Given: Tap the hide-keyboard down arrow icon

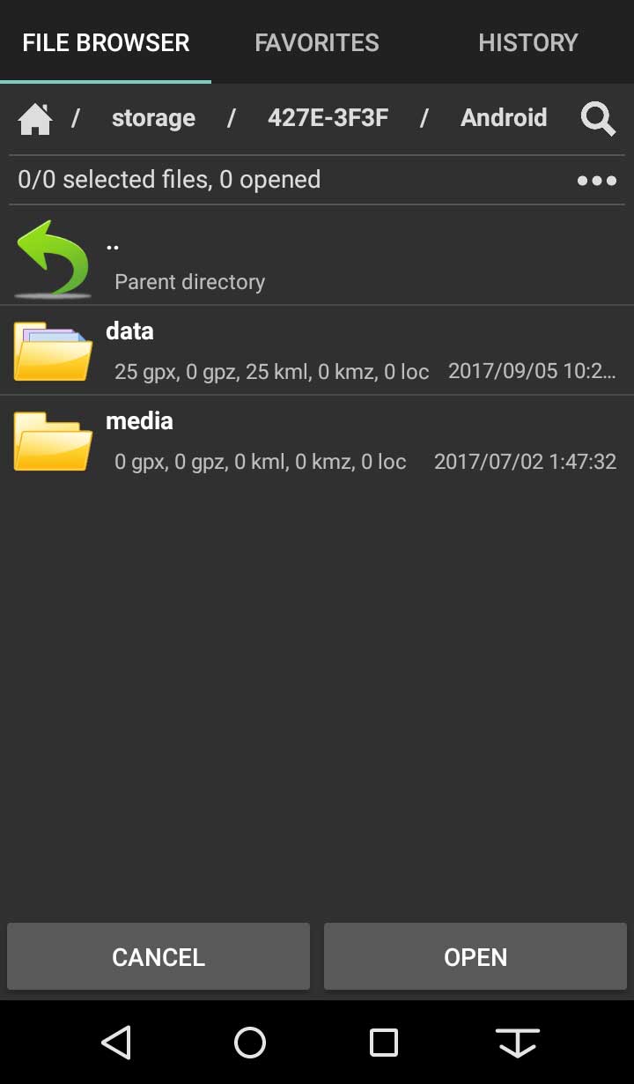Looking at the screenshot, I should [518, 1043].
